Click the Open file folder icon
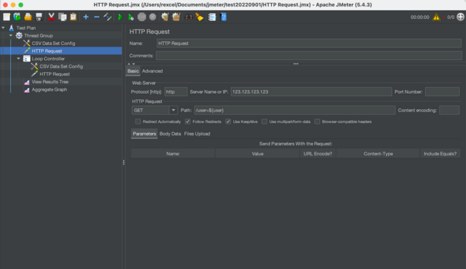 tap(28, 17)
